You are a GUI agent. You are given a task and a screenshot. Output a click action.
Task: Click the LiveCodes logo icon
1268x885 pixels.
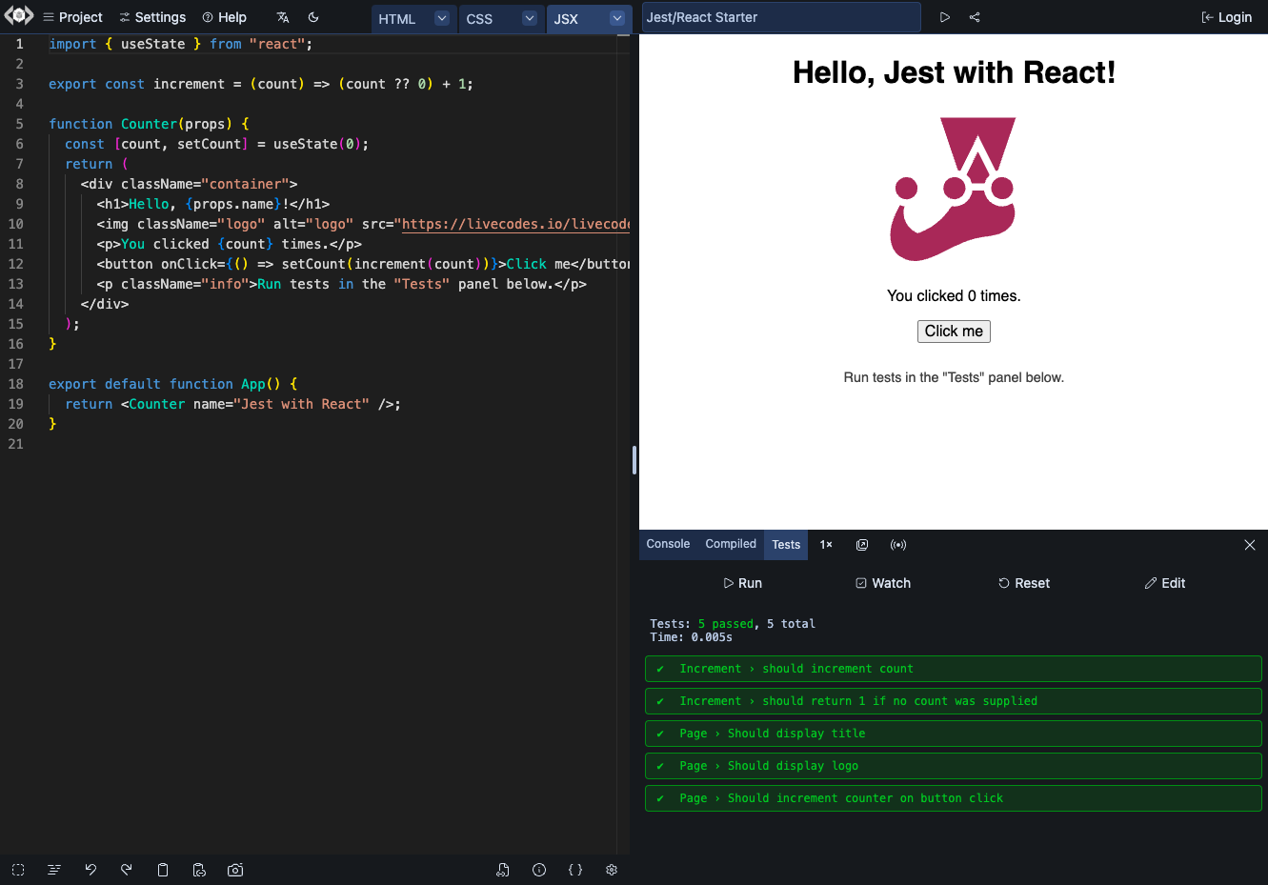coord(19,15)
